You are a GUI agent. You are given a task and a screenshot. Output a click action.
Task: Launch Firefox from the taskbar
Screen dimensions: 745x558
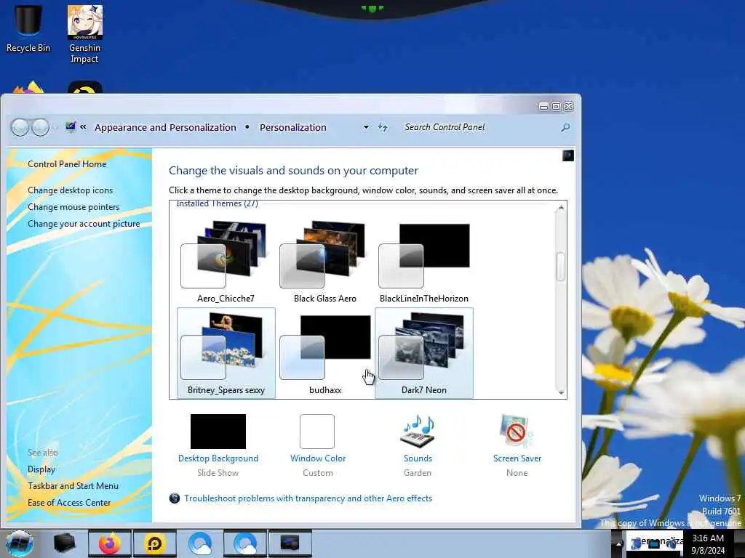click(x=109, y=543)
